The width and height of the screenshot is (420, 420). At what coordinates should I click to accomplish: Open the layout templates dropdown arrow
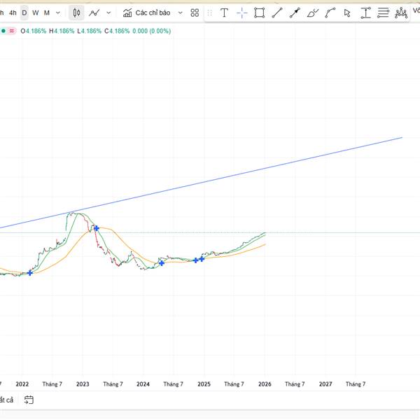pyautogui.click(x=209, y=13)
